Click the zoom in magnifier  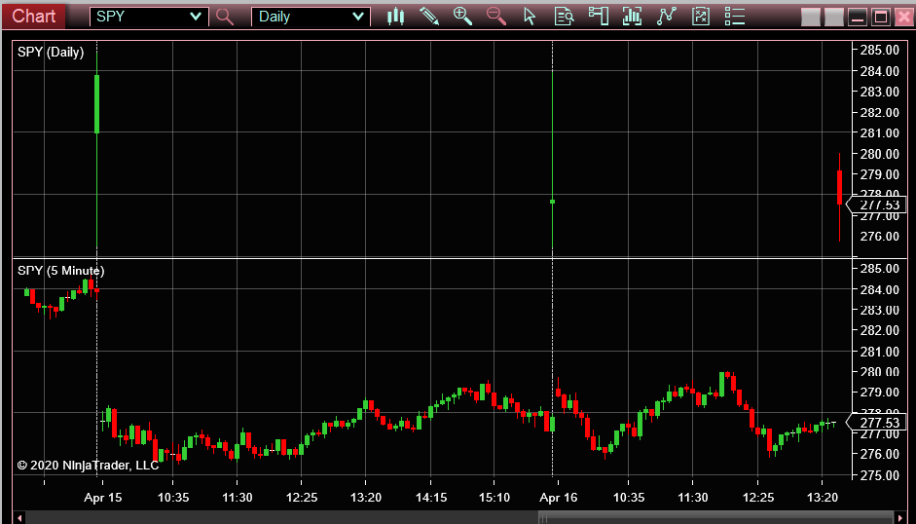pyautogui.click(x=462, y=17)
